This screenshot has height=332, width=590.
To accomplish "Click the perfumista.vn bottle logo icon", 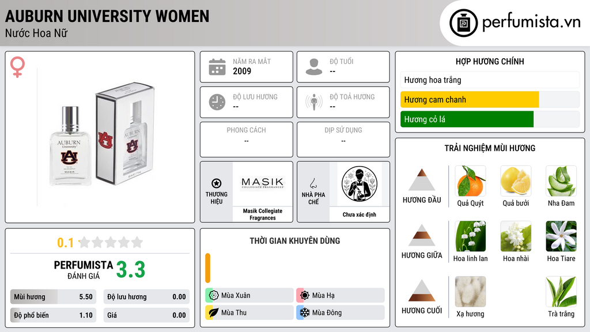I will click(x=463, y=23).
